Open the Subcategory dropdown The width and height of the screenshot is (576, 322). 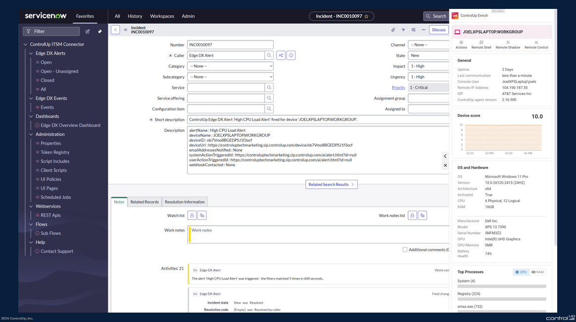coord(230,77)
